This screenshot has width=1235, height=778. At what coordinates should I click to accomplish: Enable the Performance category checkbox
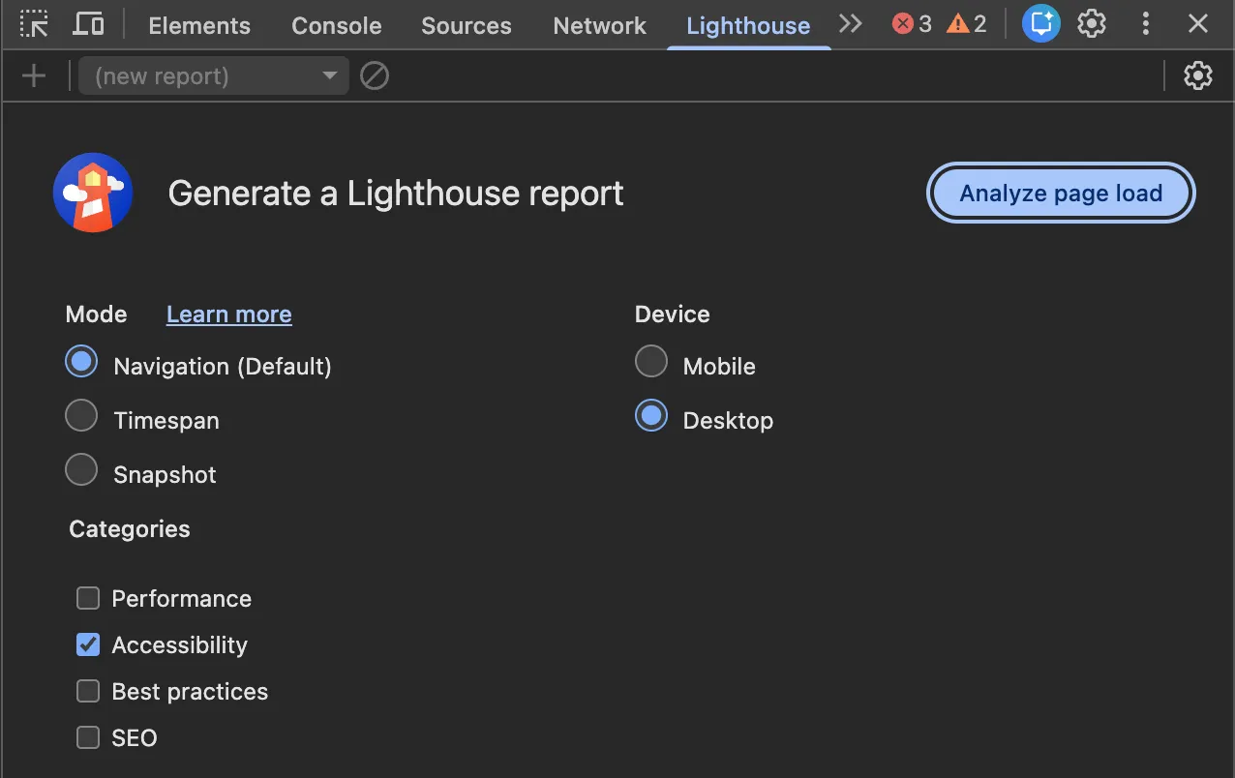point(88,598)
